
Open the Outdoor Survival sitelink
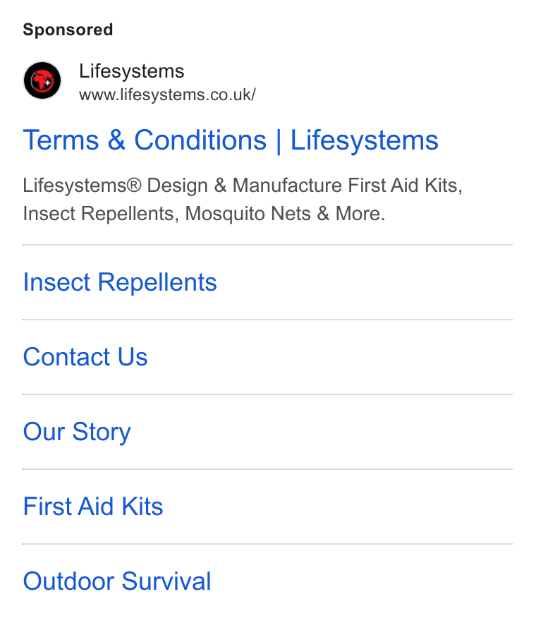point(117,581)
